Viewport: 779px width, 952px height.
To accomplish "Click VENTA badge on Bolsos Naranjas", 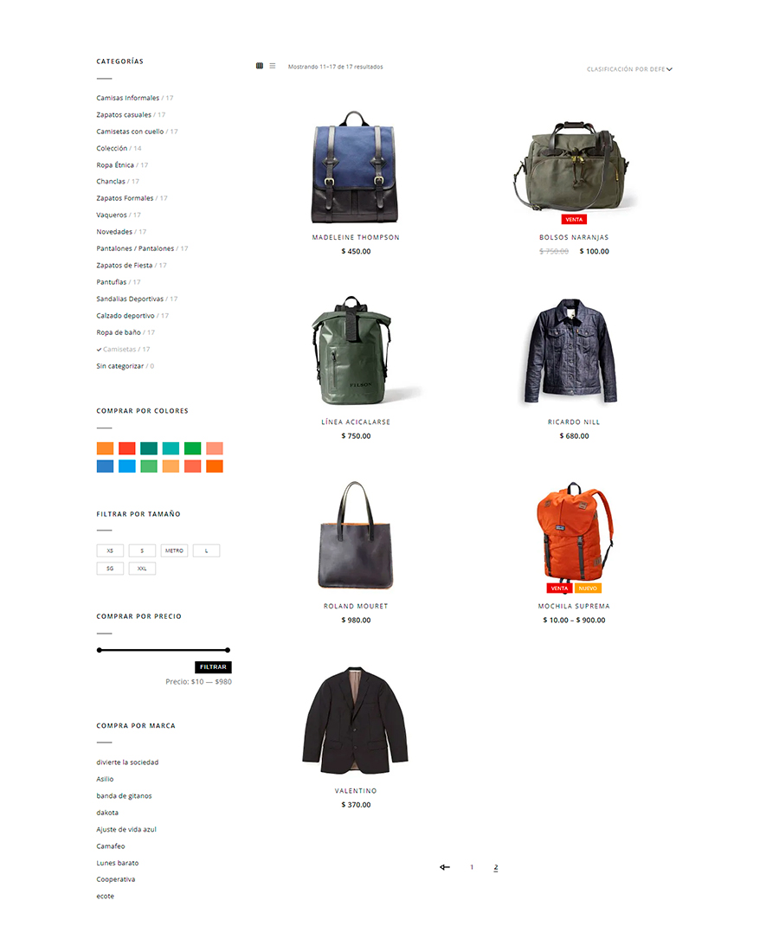I will 574,219.
